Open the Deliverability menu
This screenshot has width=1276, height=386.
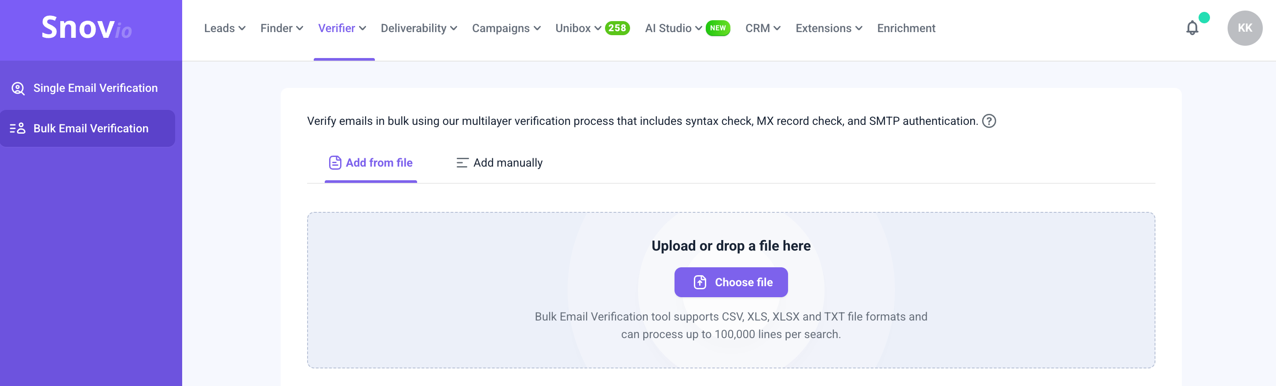[x=418, y=28]
